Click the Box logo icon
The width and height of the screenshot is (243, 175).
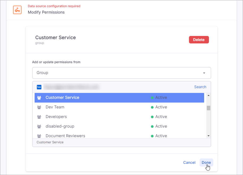(x=39, y=87)
